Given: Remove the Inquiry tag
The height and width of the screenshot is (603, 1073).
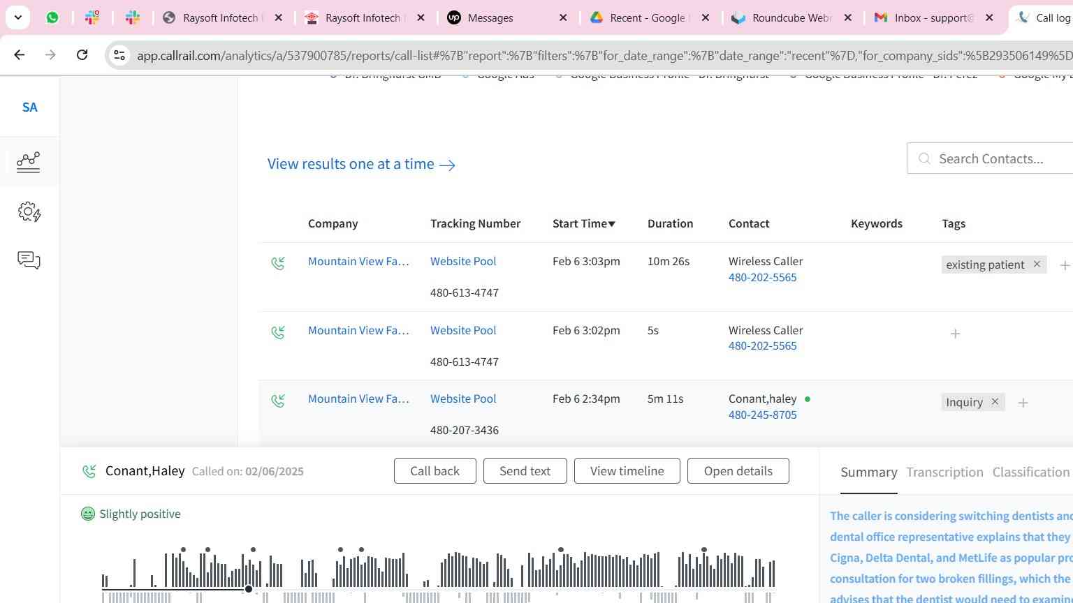Looking at the screenshot, I should [995, 402].
